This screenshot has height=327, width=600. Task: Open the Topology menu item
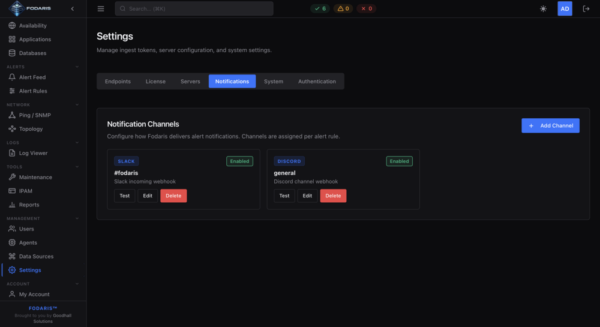(43, 129)
